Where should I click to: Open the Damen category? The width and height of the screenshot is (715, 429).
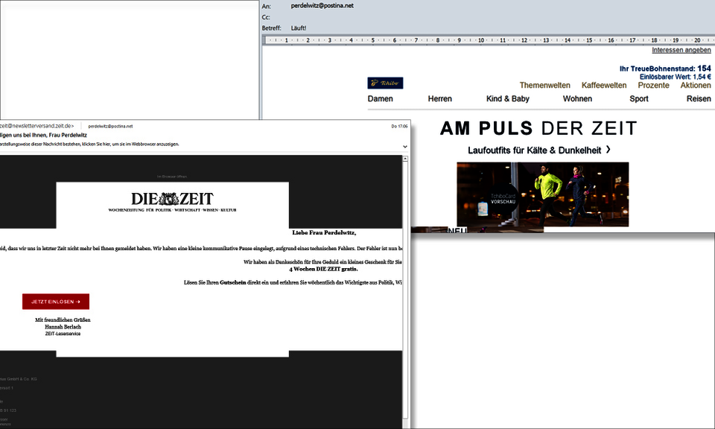point(380,99)
